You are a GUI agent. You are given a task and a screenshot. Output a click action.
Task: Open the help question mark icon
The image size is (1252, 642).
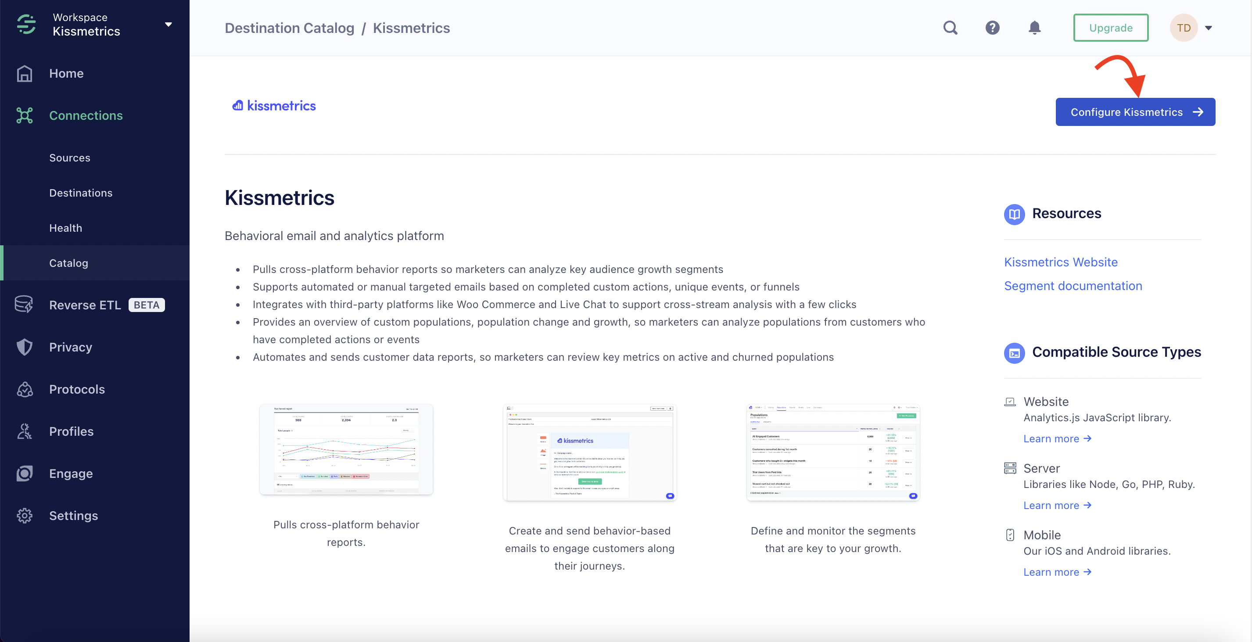(992, 28)
